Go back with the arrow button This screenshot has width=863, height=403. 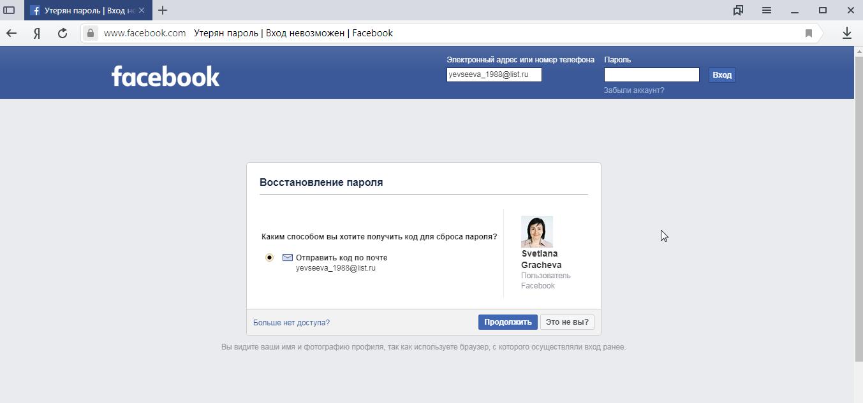(x=11, y=33)
